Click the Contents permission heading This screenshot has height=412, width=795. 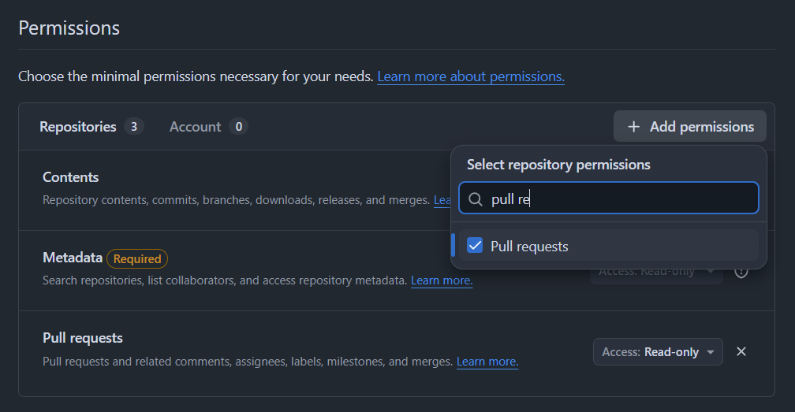tap(71, 177)
